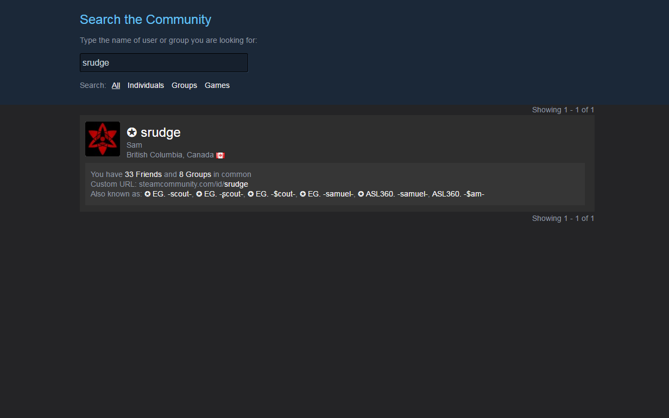The height and width of the screenshot is (418, 669).
Task: Click the steamcommunity.com/id/srudge custom URL
Action: [x=193, y=184]
